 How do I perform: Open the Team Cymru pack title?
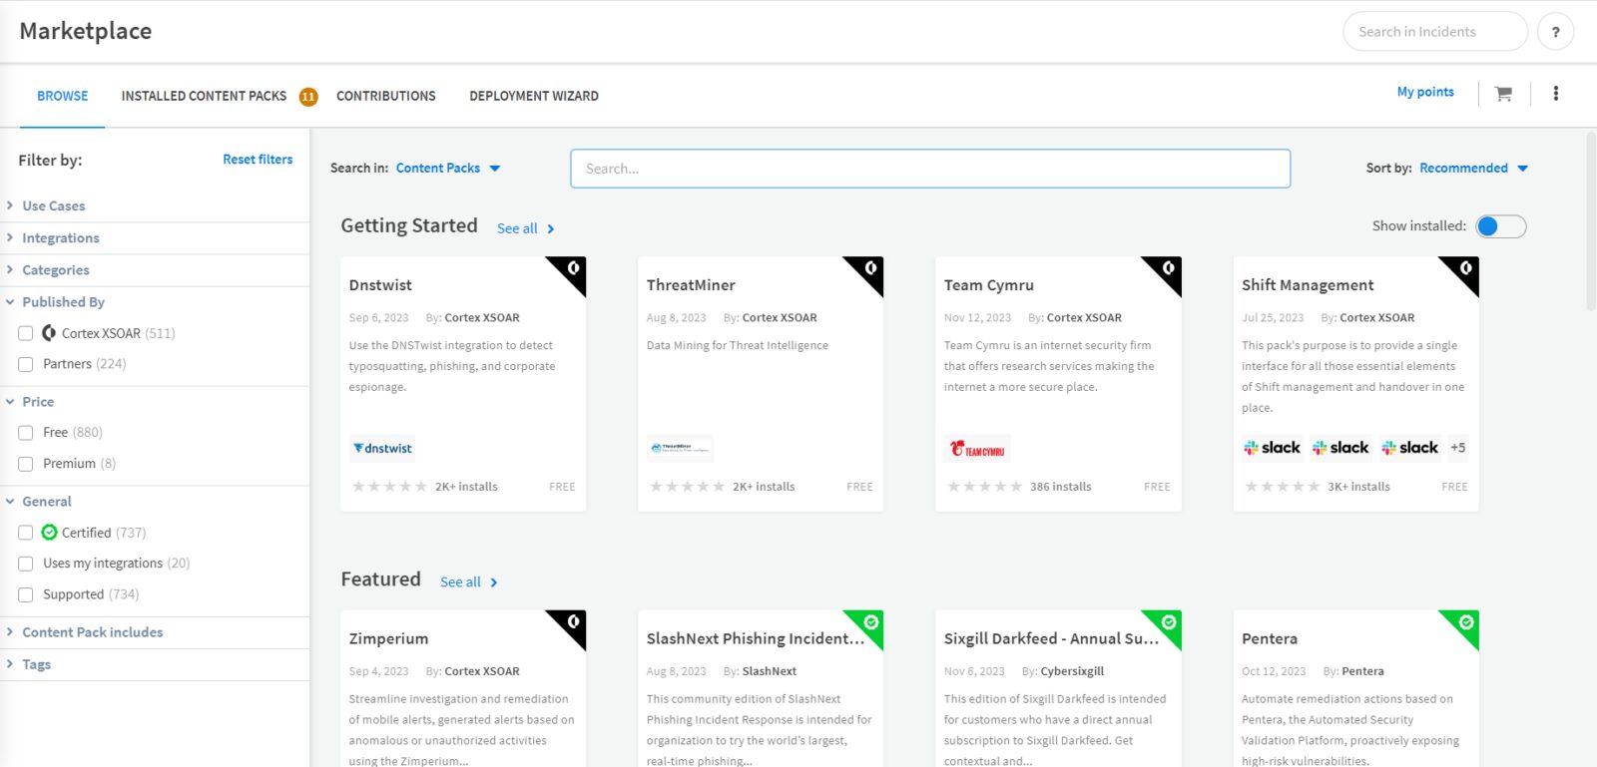pyautogui.click(x=989, y=285)
